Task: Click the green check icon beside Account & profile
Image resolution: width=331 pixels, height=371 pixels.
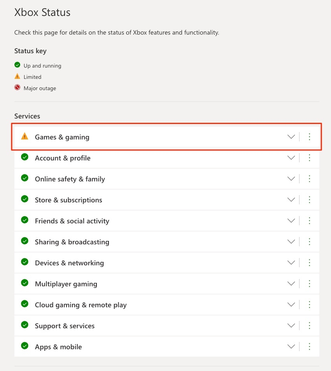Action: click(x=25, y=157)
